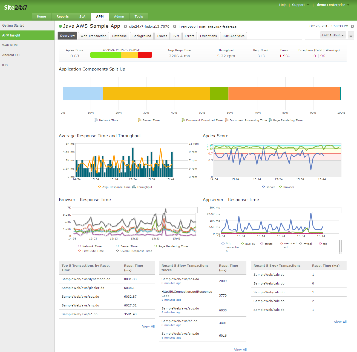This screenshot has height=352, width=357.
Task: Open the Reports main navigation tab
Action: (x=62, y=16)
